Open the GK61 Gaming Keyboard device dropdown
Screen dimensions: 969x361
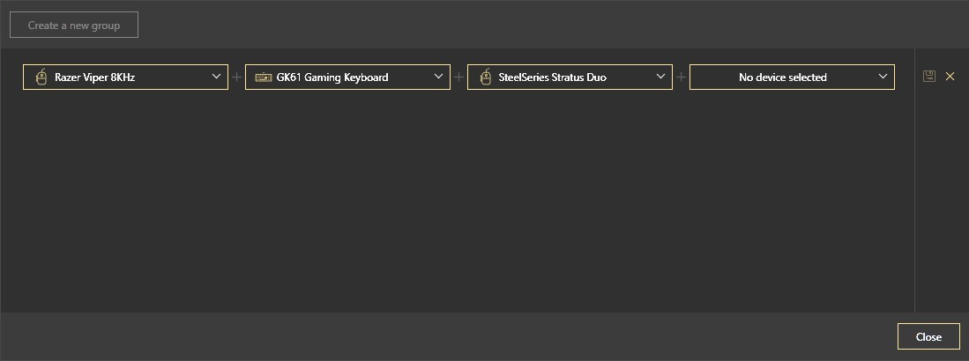(347, 77)
